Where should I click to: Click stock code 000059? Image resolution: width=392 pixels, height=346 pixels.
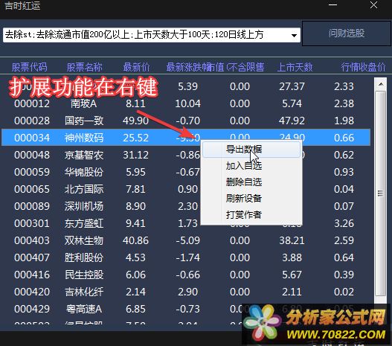pos(32,172)
